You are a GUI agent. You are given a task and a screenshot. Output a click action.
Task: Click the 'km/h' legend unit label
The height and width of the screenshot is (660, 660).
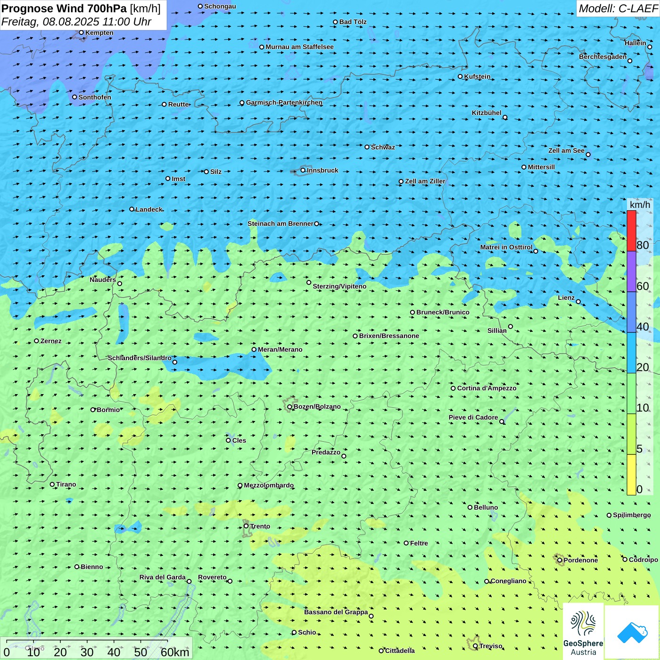pos(640,205)
